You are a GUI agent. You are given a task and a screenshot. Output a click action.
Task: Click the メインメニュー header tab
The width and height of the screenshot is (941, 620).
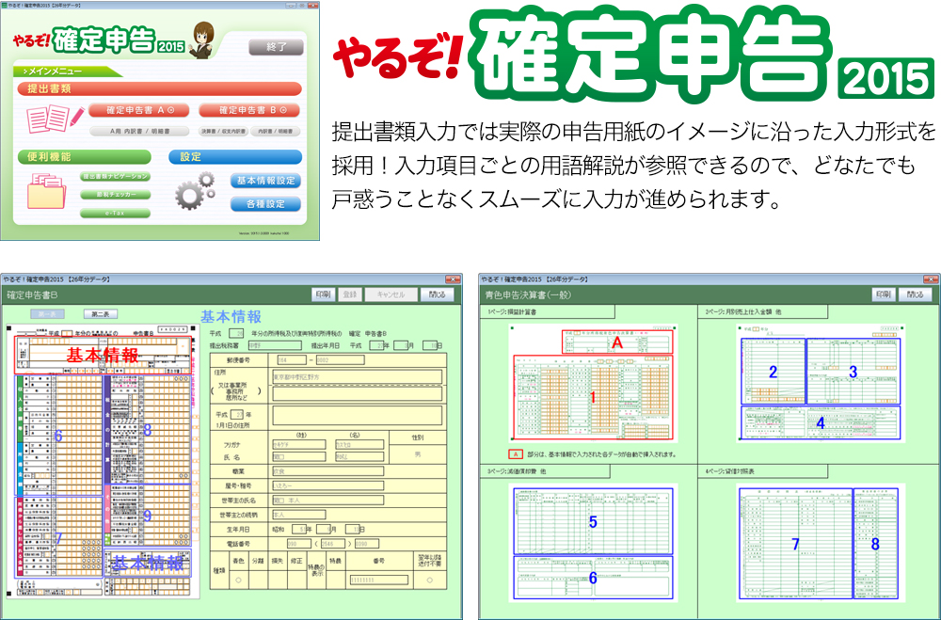click(x=66, y=72)
